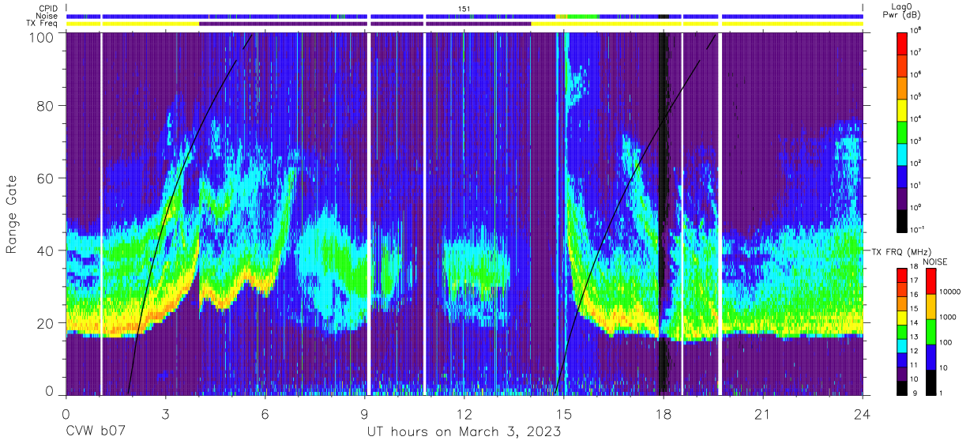This screenshot has width=970, height=448.
Task: Click the "1000" tick on NOISE legend
Action: point(948,317)
